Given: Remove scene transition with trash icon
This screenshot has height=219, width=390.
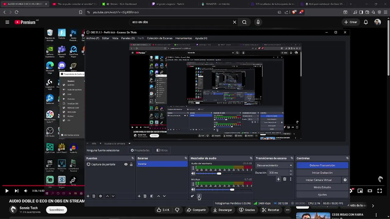Looking at the screenshot, I should pos(285,179).
